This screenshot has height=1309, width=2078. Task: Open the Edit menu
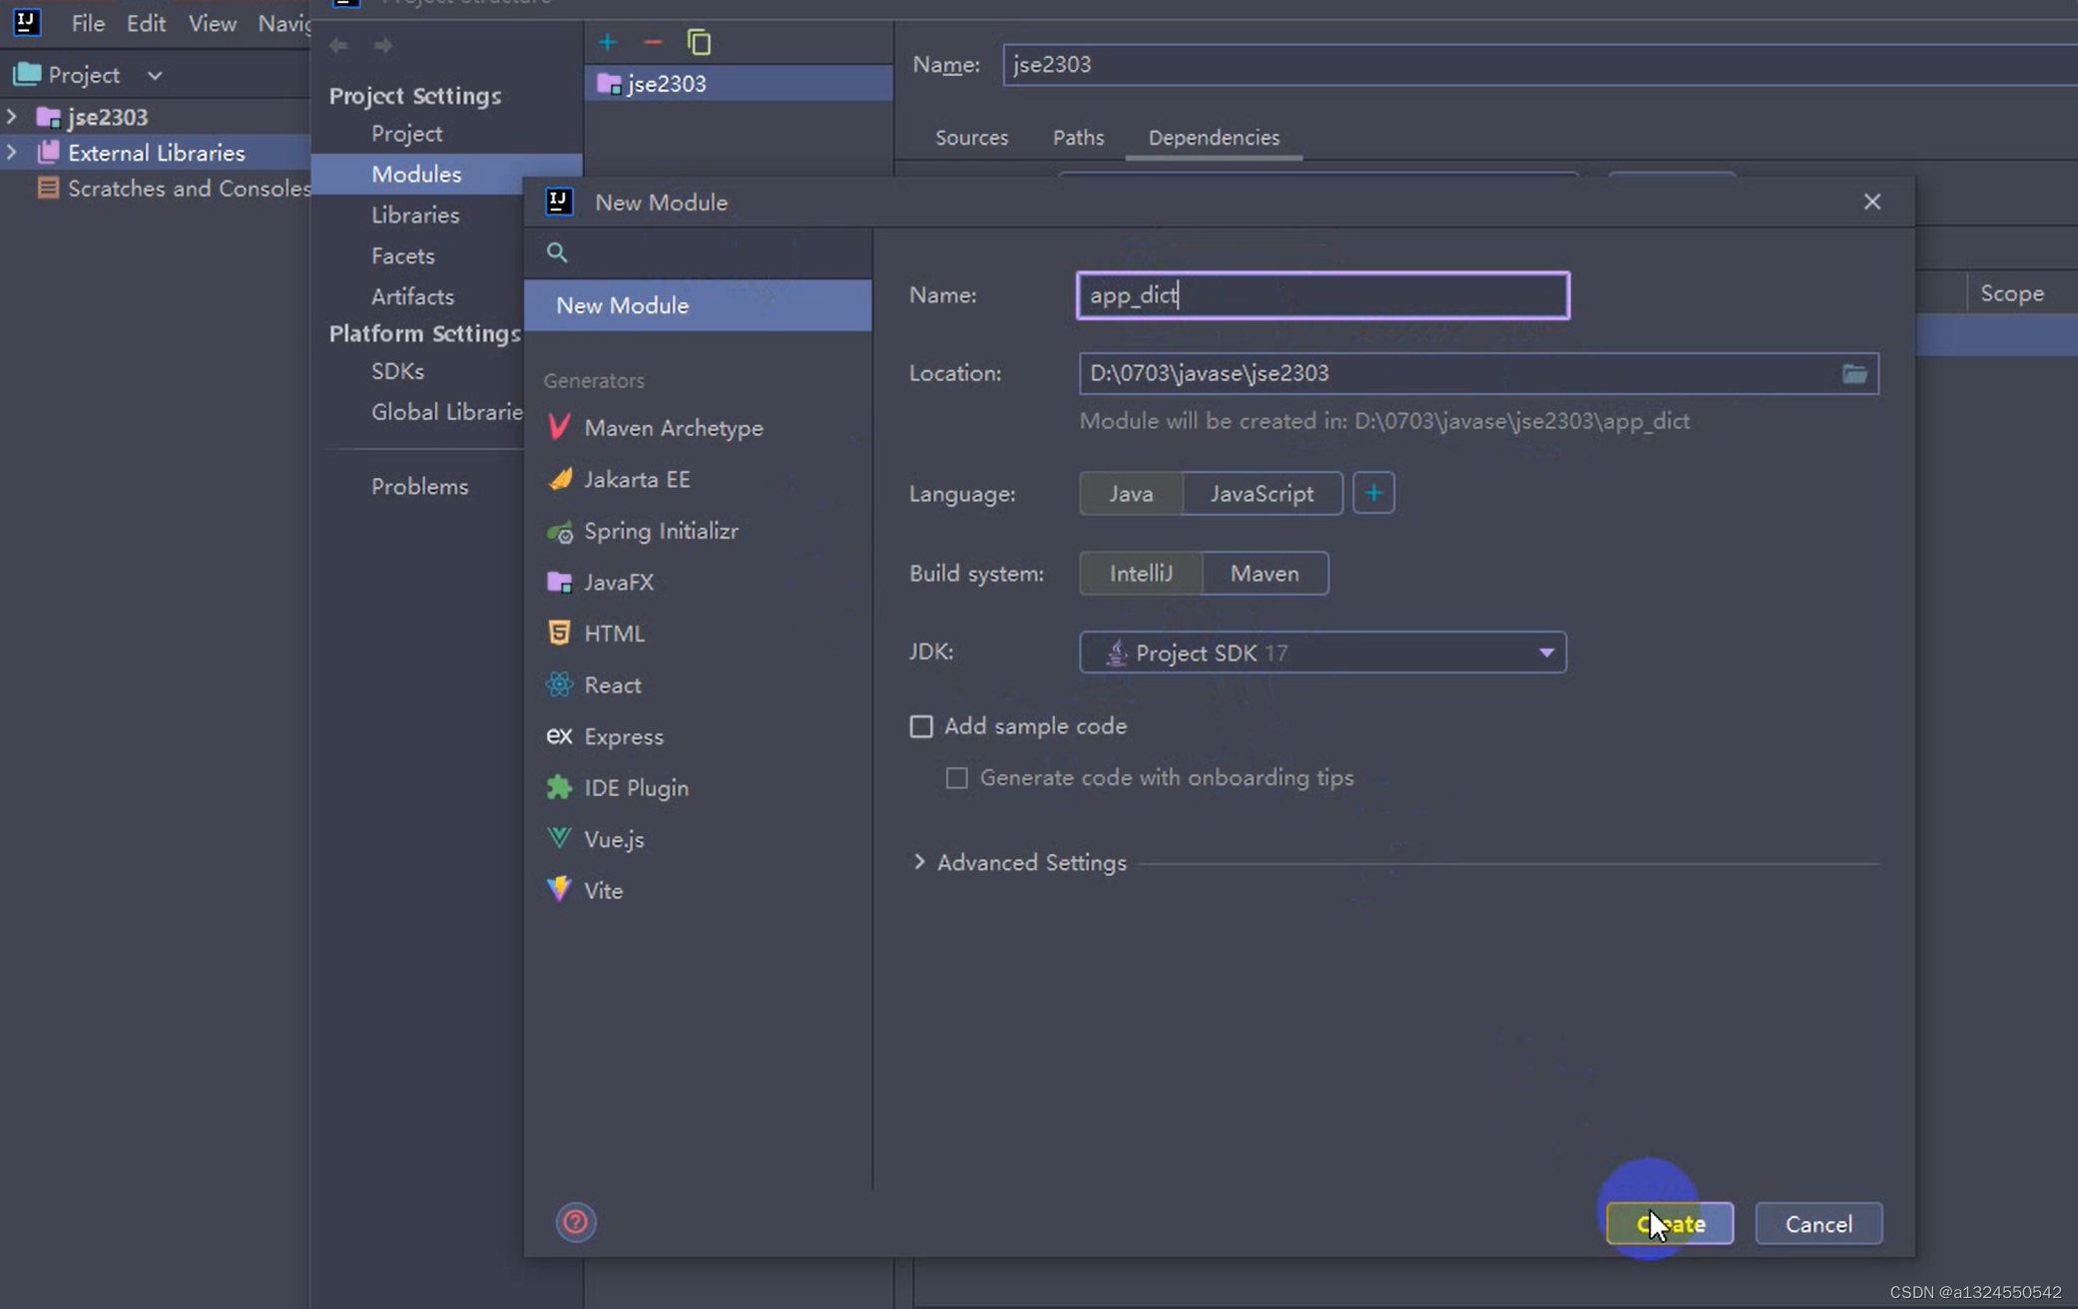(146, 23)
